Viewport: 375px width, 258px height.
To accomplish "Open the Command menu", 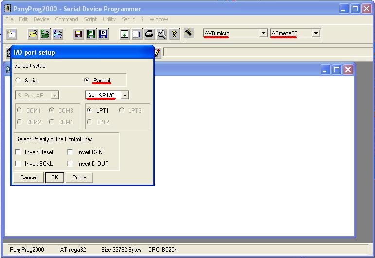I will (x=67, y=19).
